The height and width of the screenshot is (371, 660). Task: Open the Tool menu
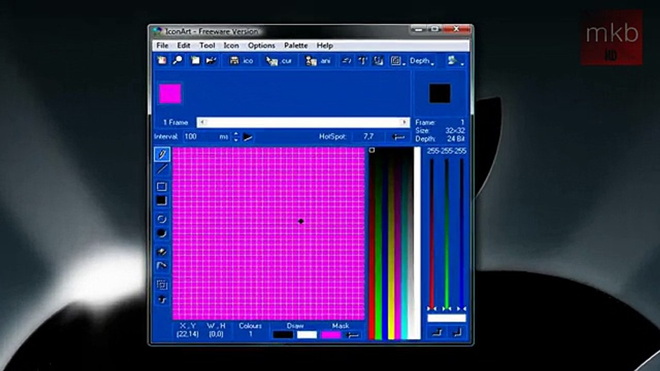pos(207,45)
